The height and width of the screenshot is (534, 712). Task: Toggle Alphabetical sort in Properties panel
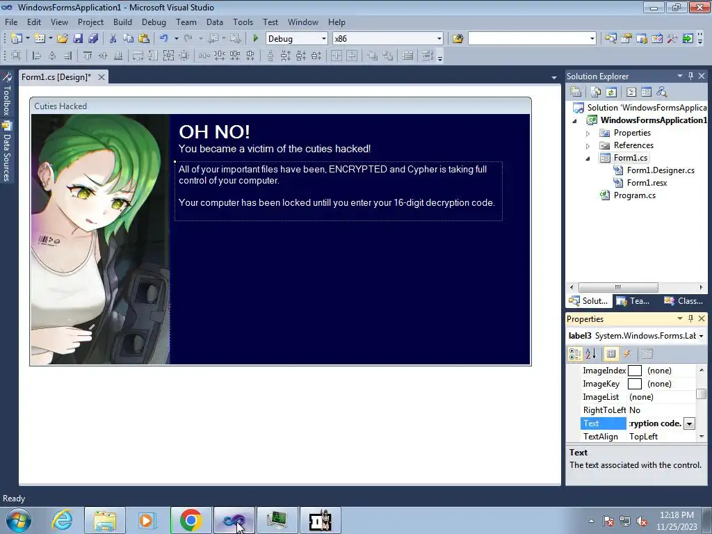pos(591,354)
